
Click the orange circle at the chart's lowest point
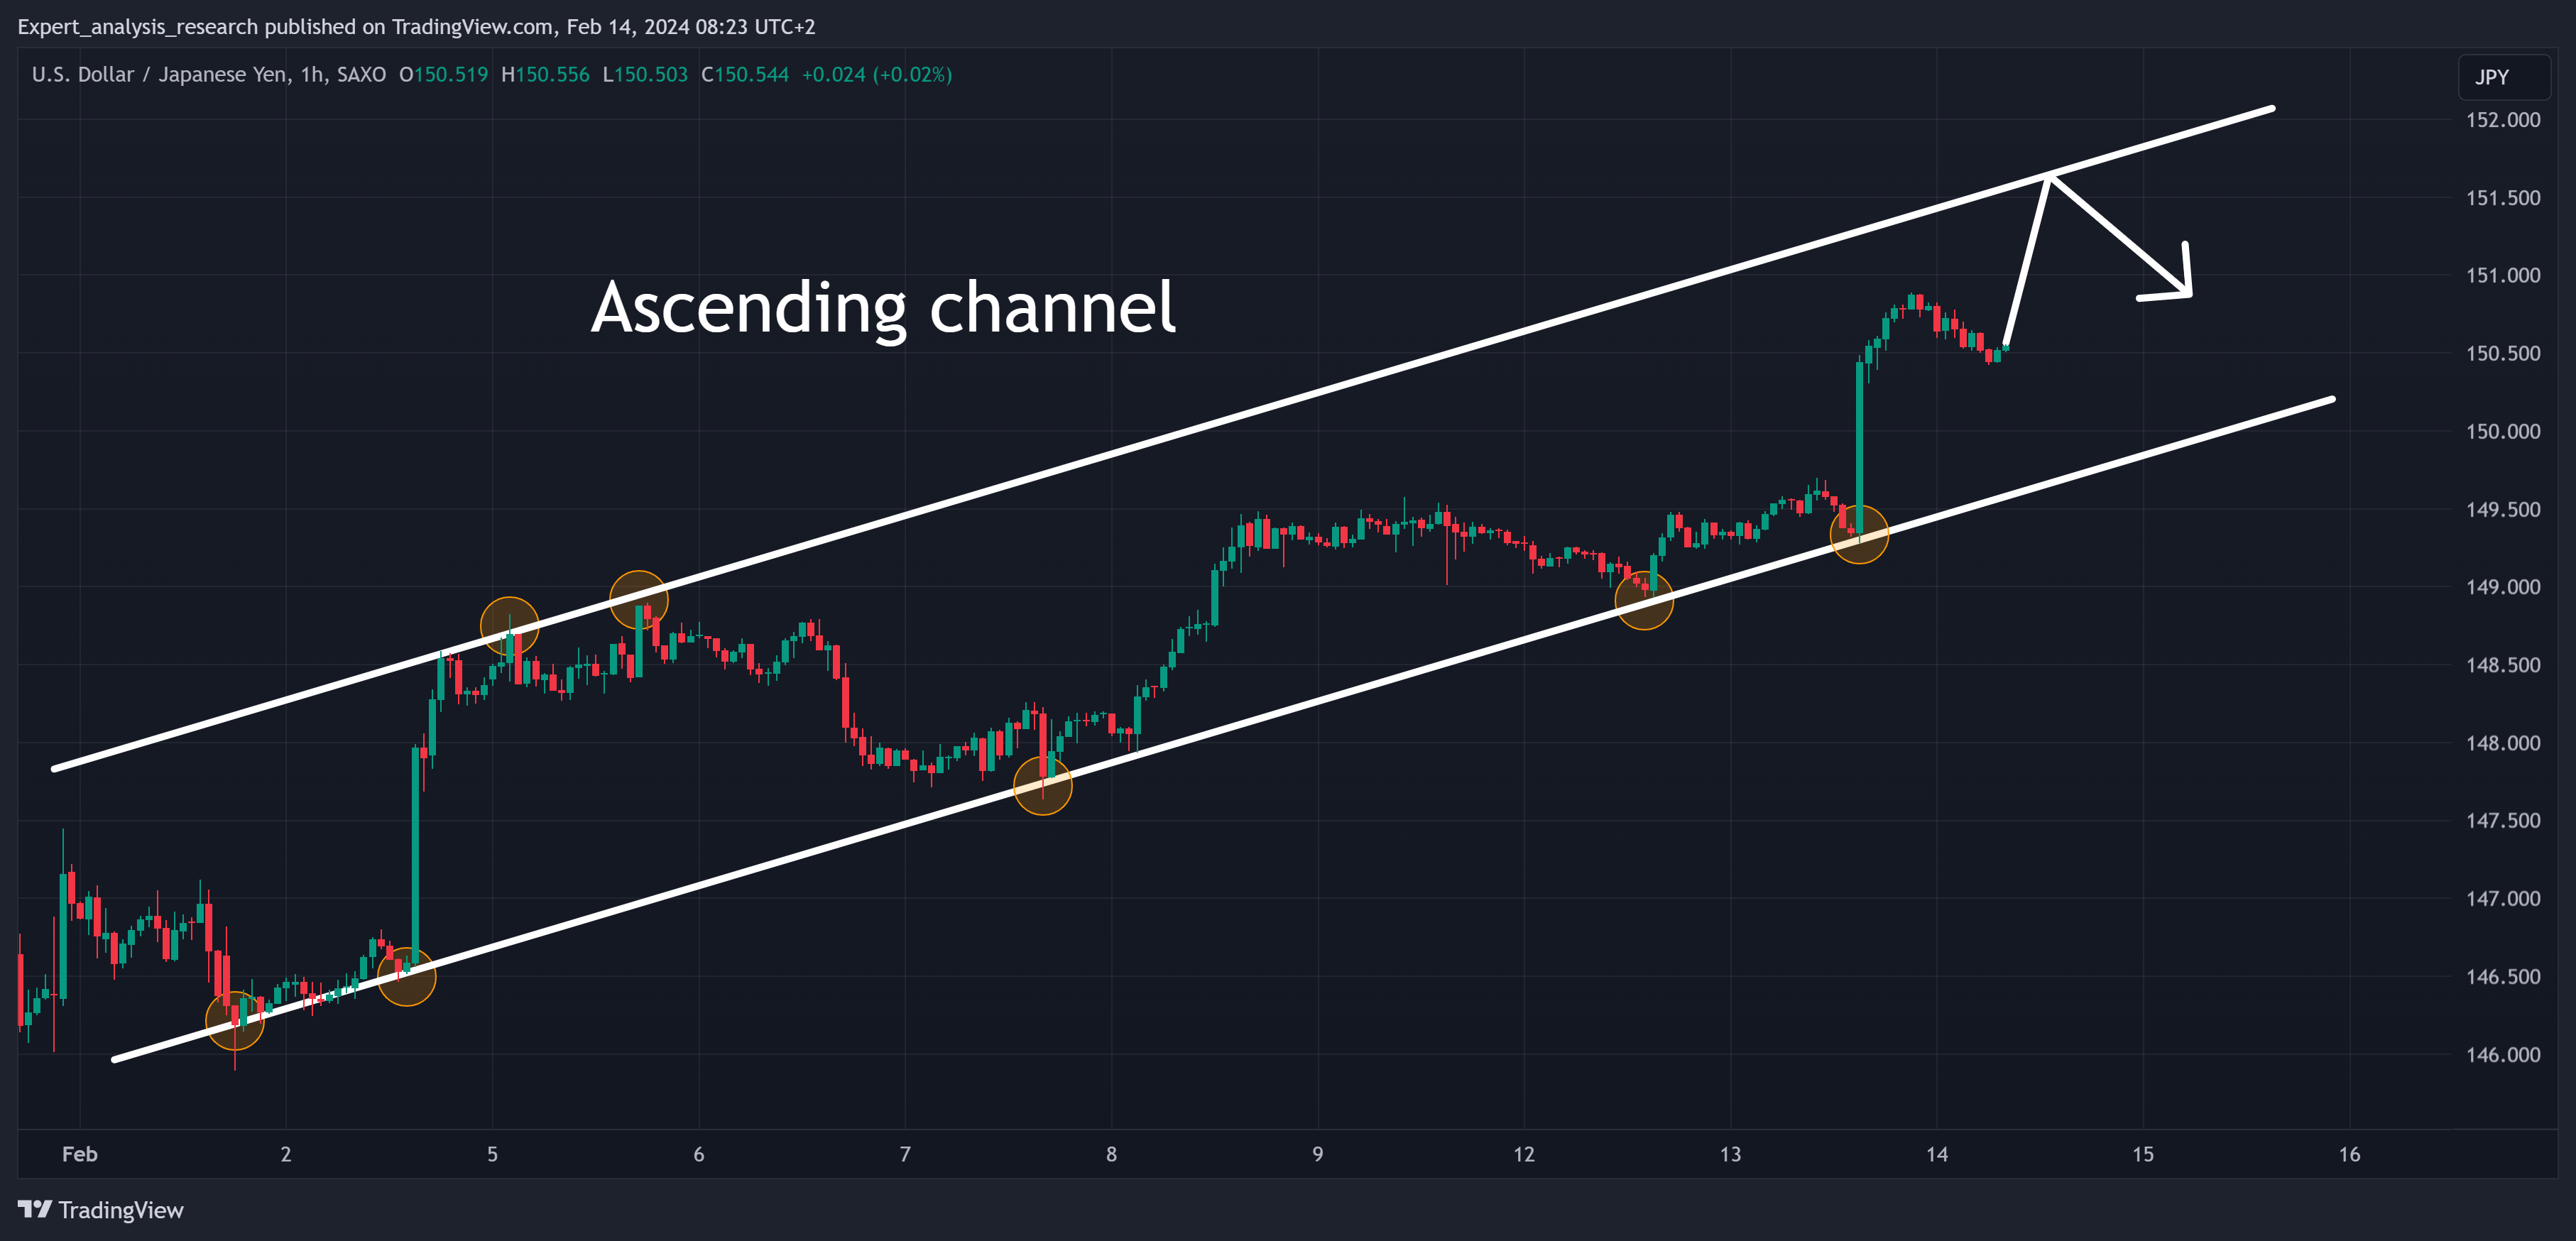click(x=235, y=1020)
